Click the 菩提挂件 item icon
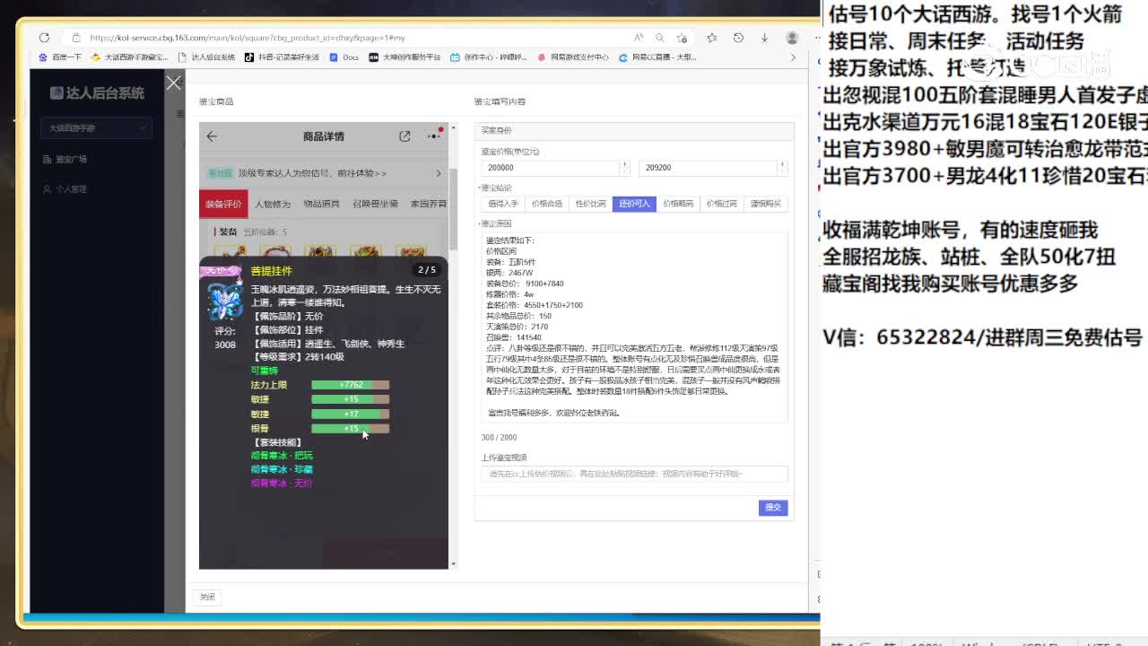 [x=224, y=302]
